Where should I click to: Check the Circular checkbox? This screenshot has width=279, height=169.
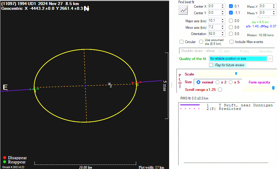(182, 42)
